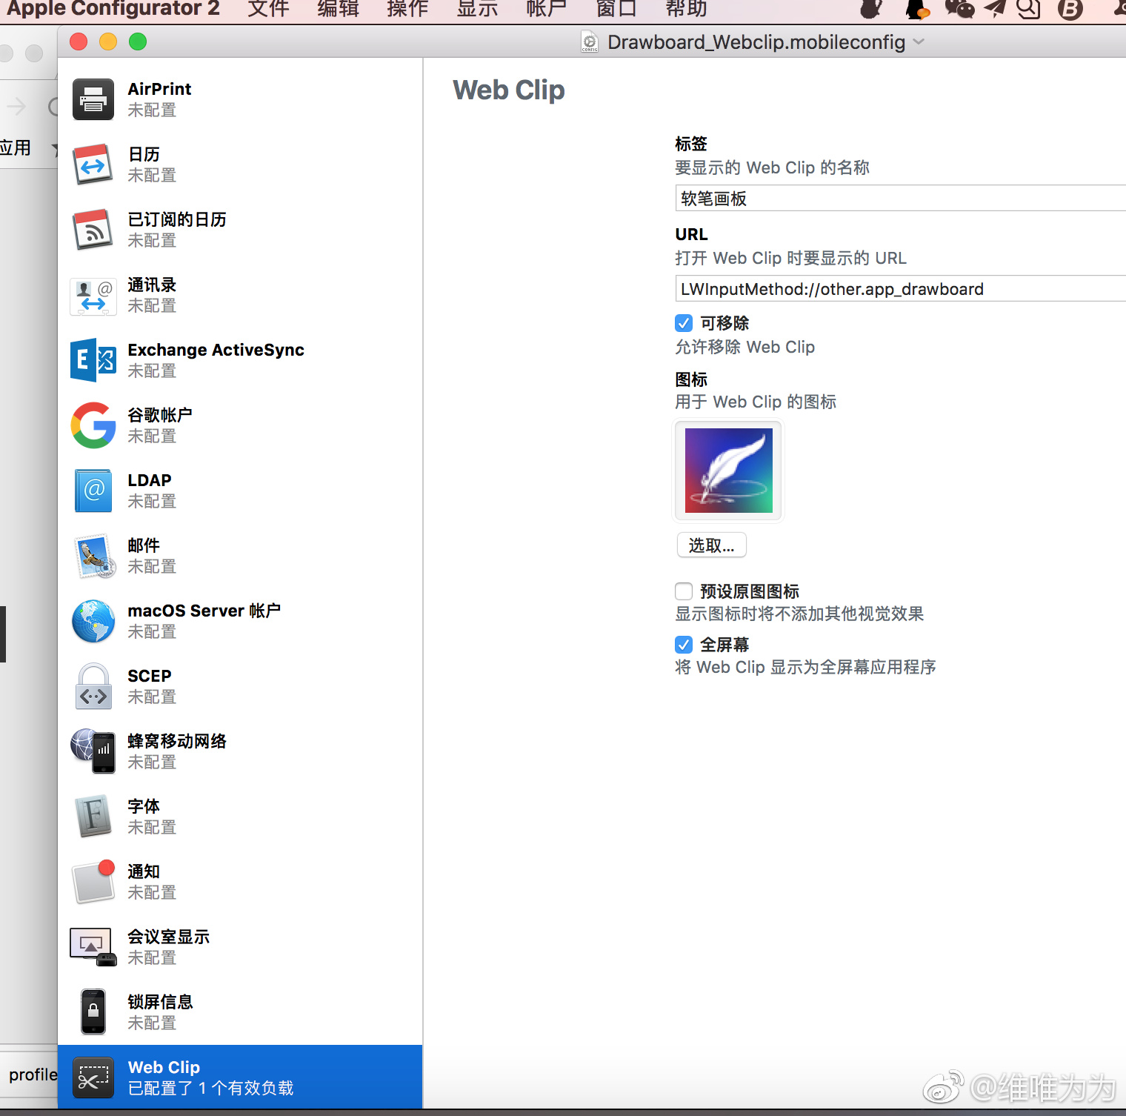Select the AirPrint printer icon
Viewport: 1126px width, 1116px height.
click(93, 99)
